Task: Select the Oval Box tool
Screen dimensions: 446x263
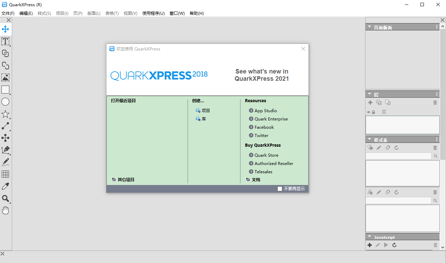Action: click(x=5, y=102)
